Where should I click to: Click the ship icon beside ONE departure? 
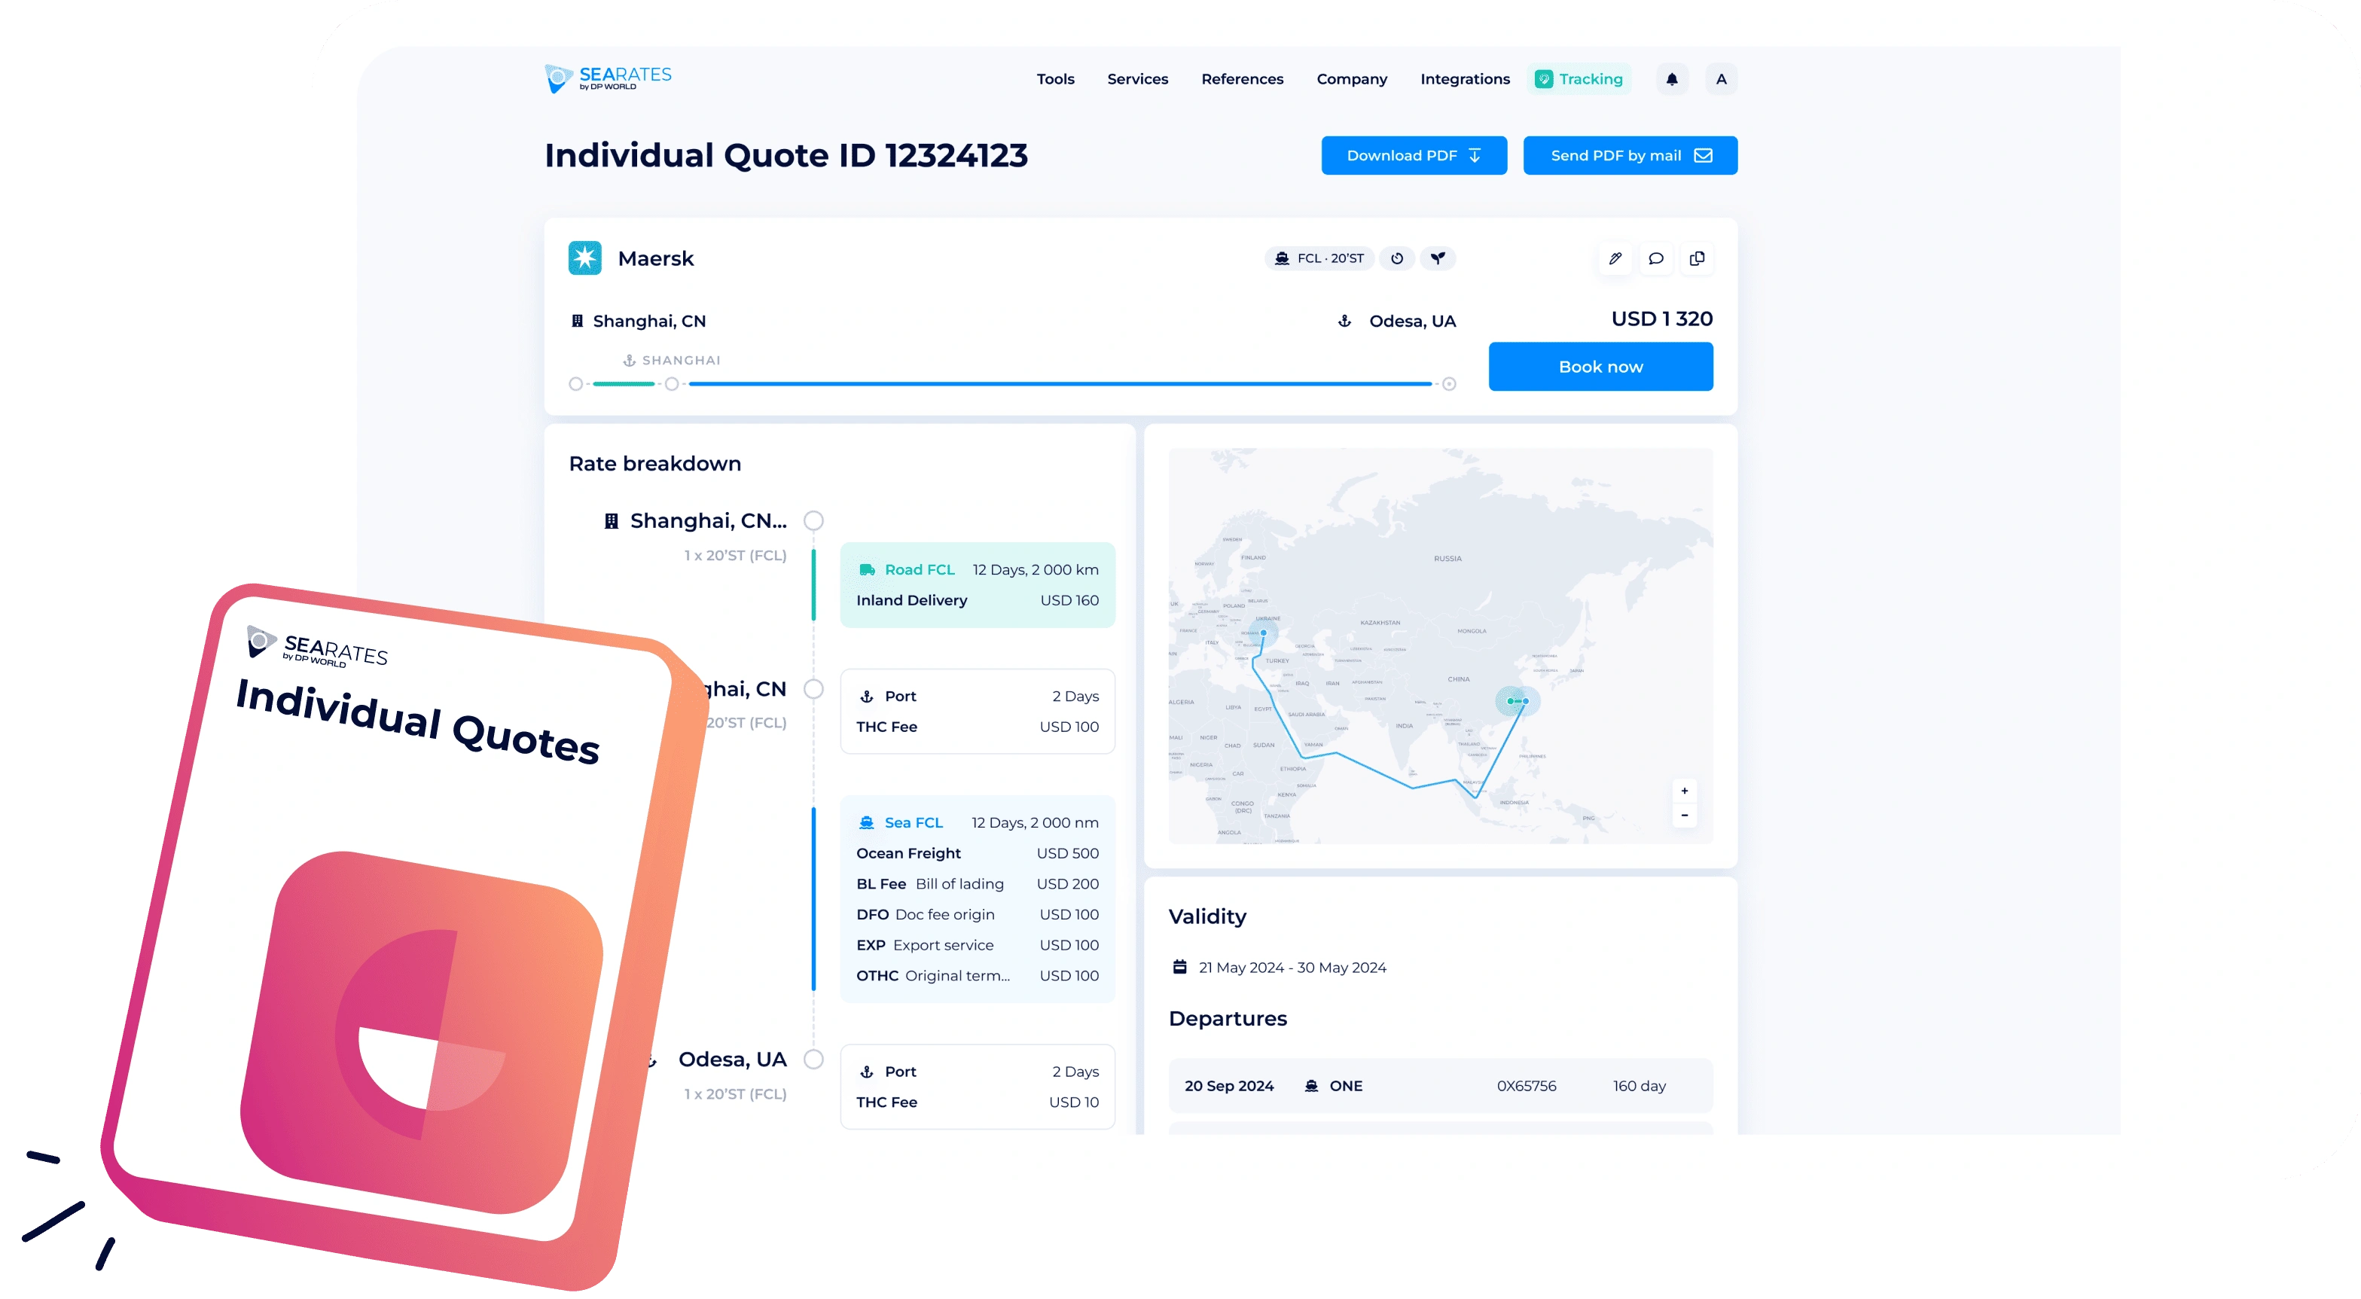point(1312,1085)
